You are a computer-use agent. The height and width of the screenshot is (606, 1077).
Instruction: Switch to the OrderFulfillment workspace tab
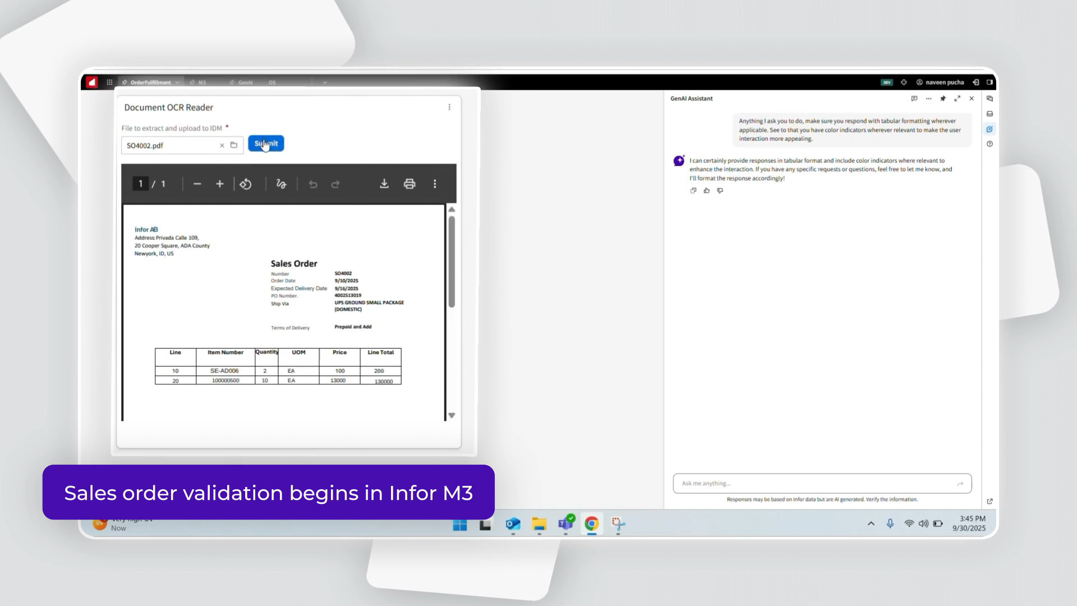pyautogui.click(x=150, y=82)
